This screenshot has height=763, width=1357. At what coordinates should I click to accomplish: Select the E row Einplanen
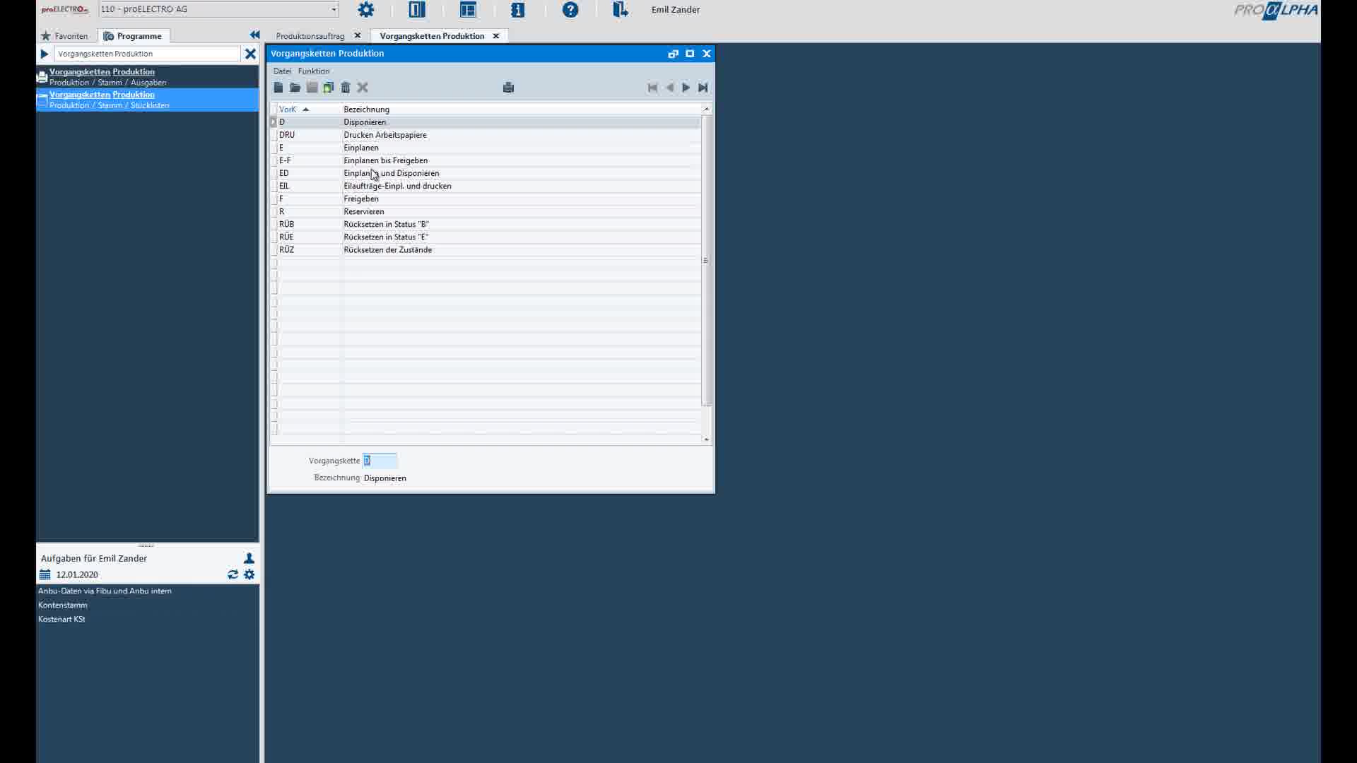click(486, 148)
